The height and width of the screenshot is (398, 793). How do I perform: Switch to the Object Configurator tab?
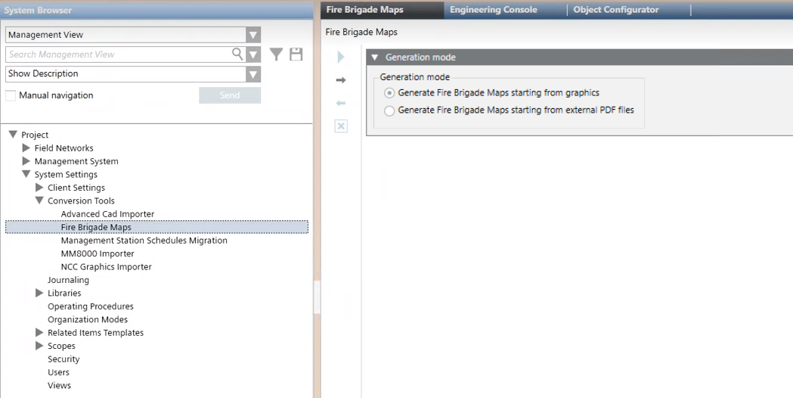[615, 10]
